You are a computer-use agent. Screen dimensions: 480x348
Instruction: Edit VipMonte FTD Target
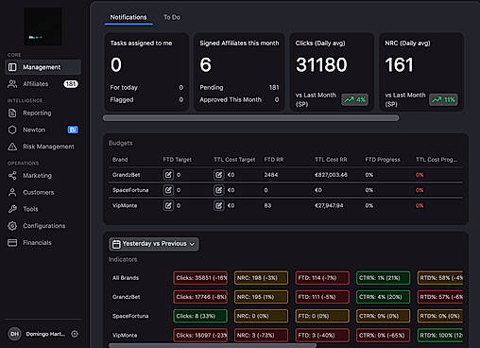pos(168,205)
